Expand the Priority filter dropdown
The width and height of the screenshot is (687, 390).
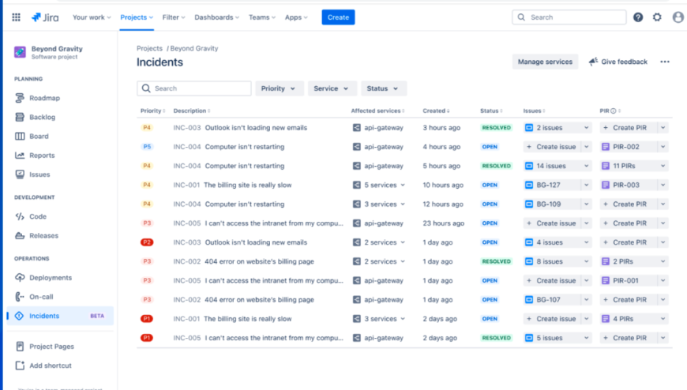(279, 88)
